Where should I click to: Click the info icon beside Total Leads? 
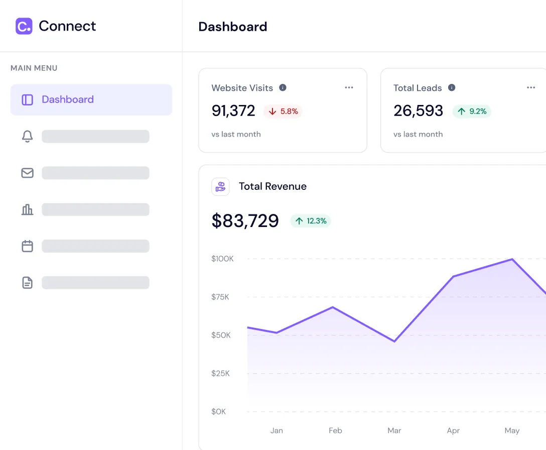click(452, 87)
